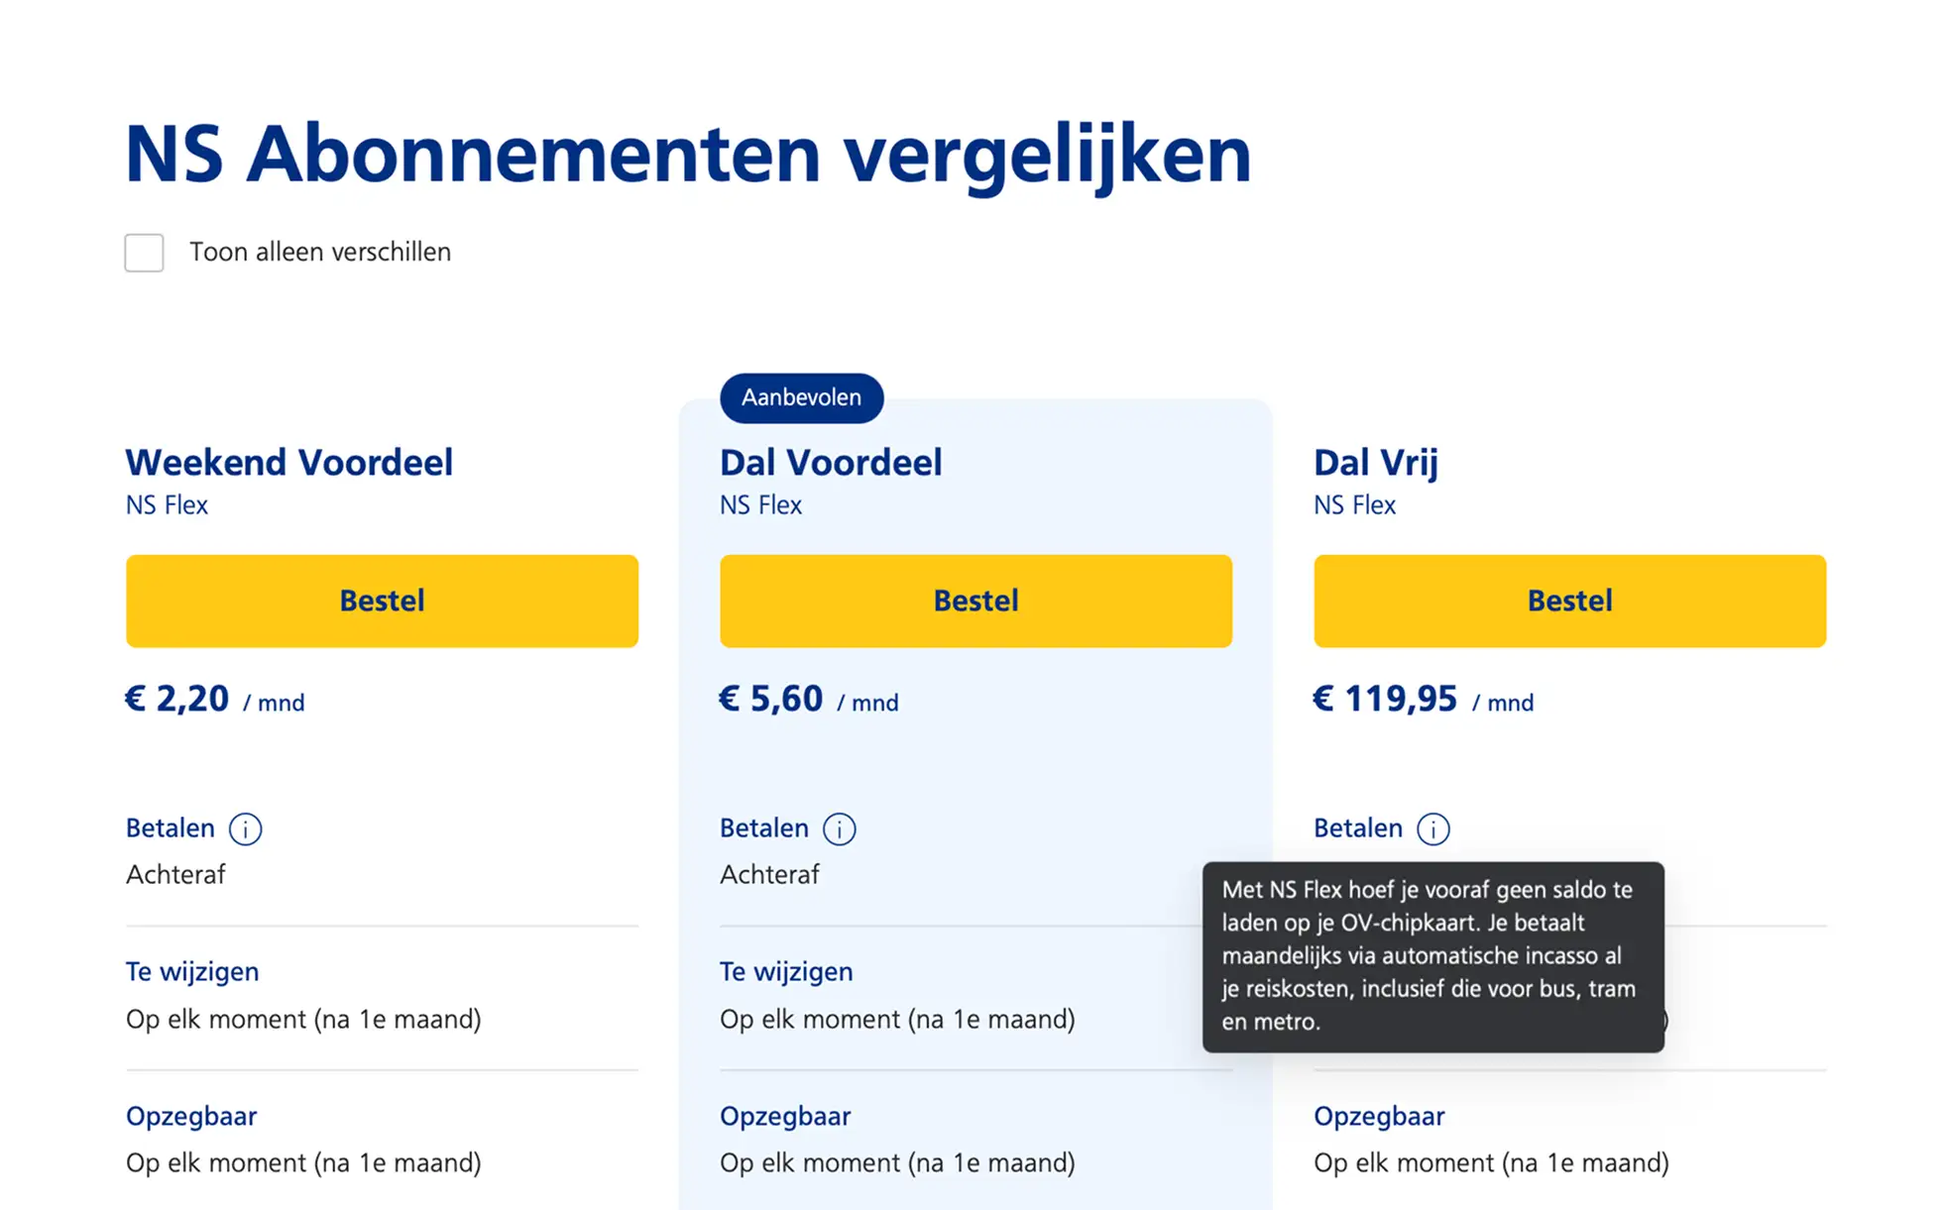Click the Aanbevolen badge

801,397
